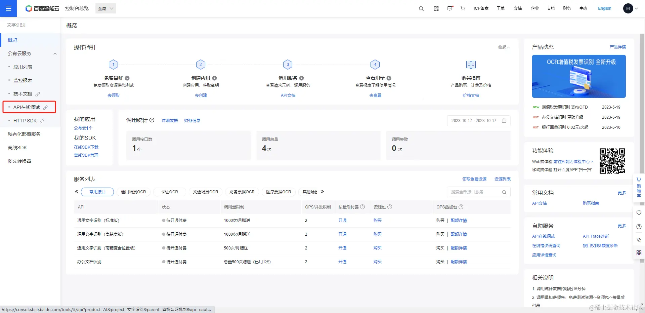Open the shopping cart icon in top bar

coord(463,8)
